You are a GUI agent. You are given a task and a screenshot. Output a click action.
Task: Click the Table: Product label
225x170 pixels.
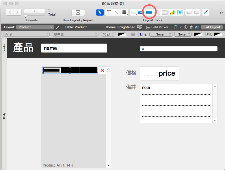click(x=76, y=27)
